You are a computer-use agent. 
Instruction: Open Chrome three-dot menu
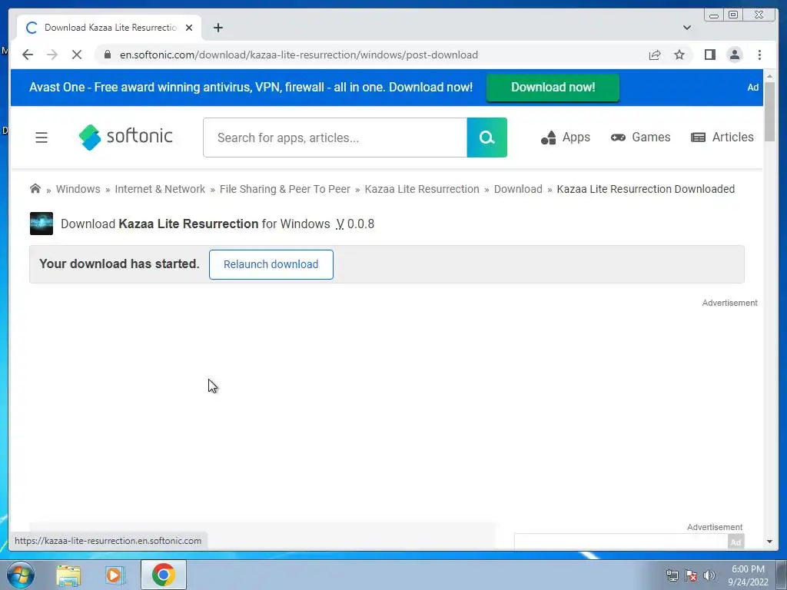[759, 55]
